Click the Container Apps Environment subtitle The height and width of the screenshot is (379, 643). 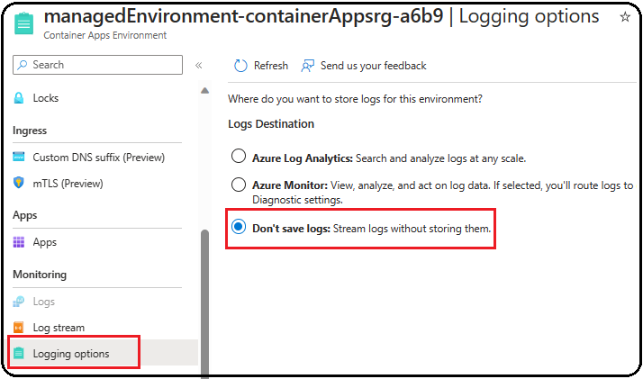click(105, 35)
